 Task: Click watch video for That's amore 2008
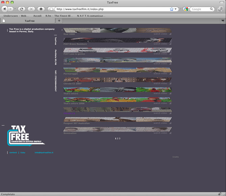160,103
